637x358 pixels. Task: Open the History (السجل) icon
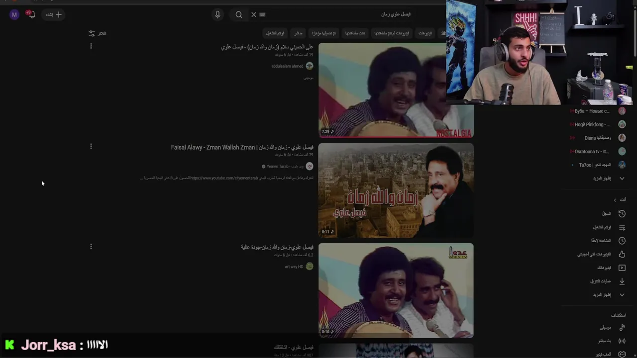click(622, 214)
